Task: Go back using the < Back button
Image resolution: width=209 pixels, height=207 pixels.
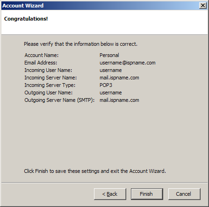Action: click(x=110, y=194)
